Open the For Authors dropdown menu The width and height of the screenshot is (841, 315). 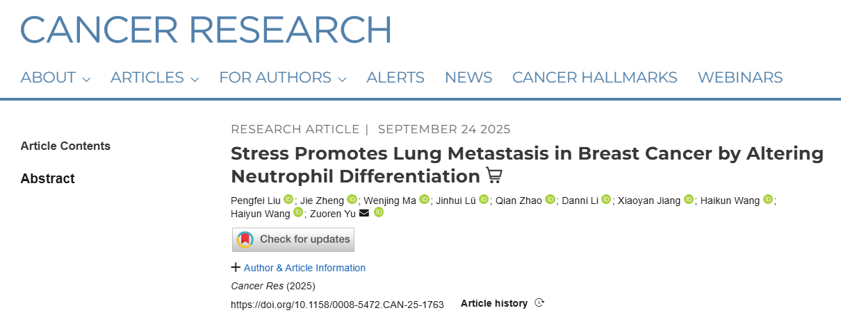(x=282, y=78)
